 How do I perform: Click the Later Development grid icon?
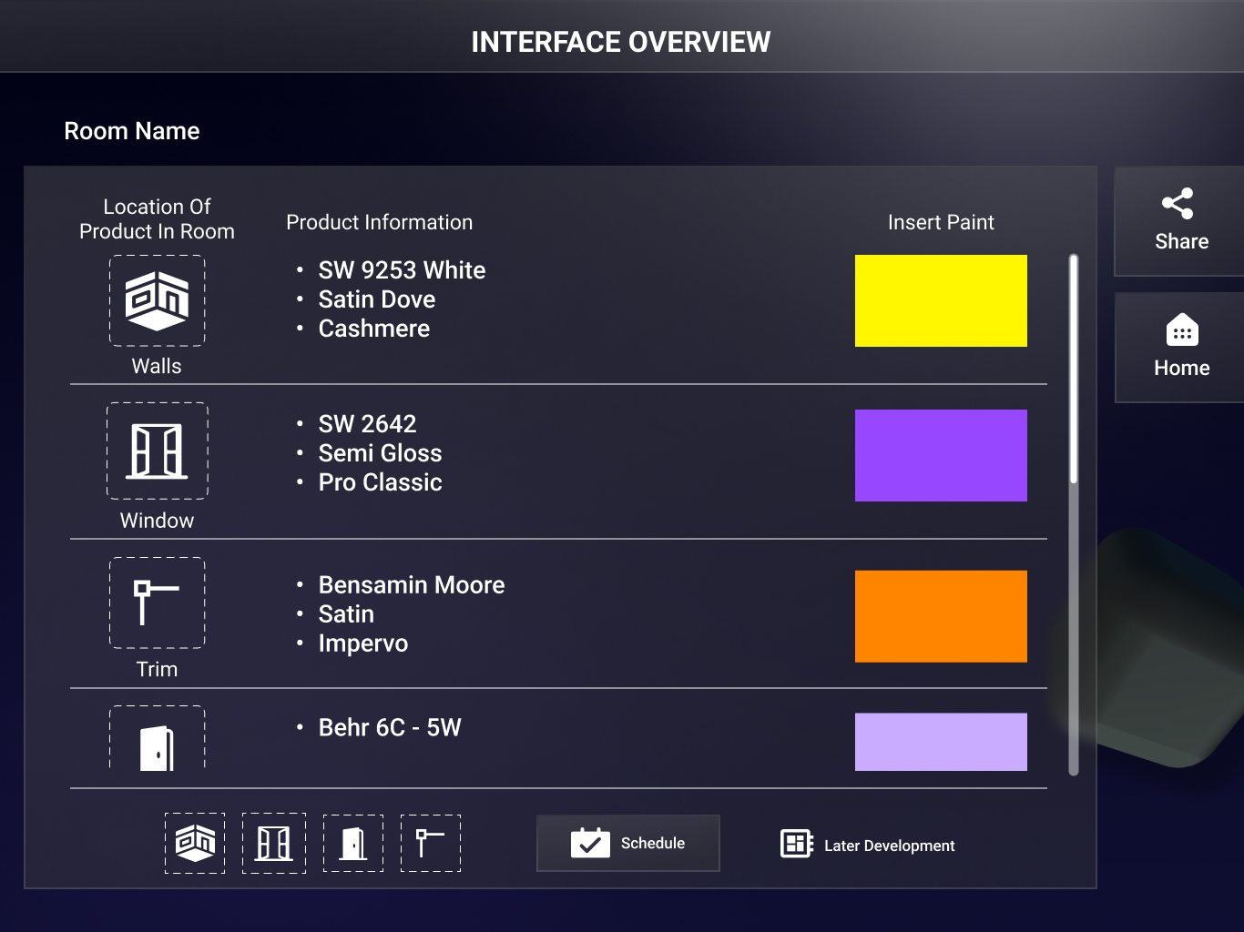tap(797, 844)
